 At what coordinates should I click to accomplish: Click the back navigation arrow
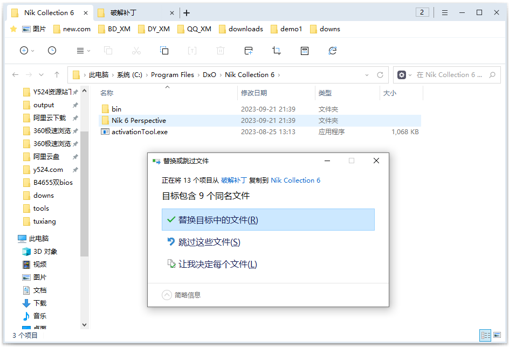15,75
